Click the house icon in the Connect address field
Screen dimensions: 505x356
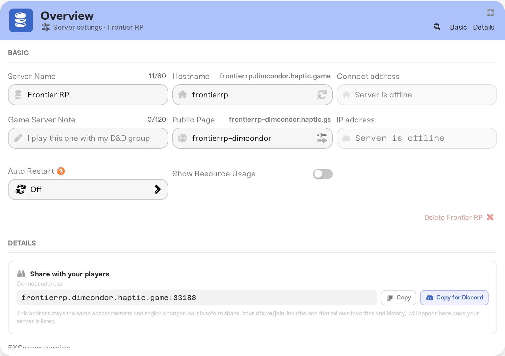(346, 95)
